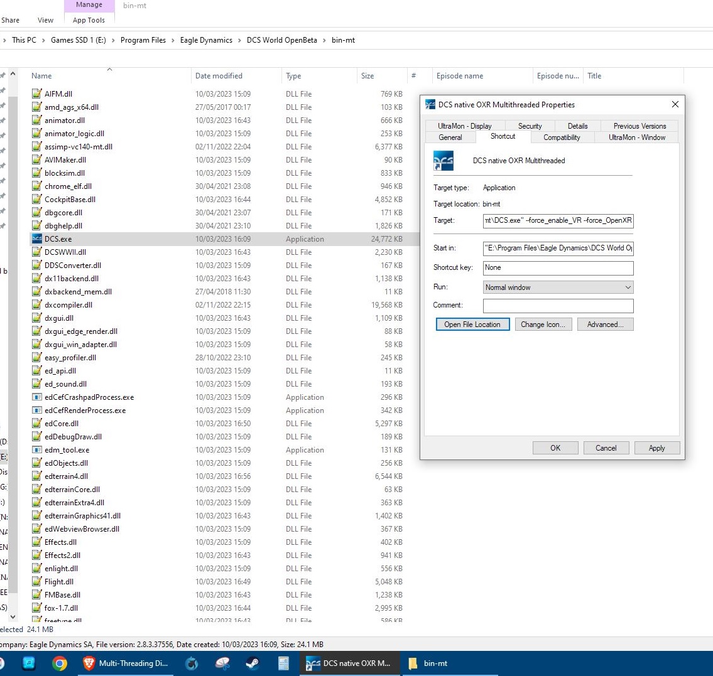Click navigation pane scroll up arrow
This screenshot has width=713, height=676.
(13, 73)
